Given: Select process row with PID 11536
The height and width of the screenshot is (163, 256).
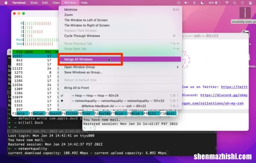Looking at the screenshot, I should [35, 85].
